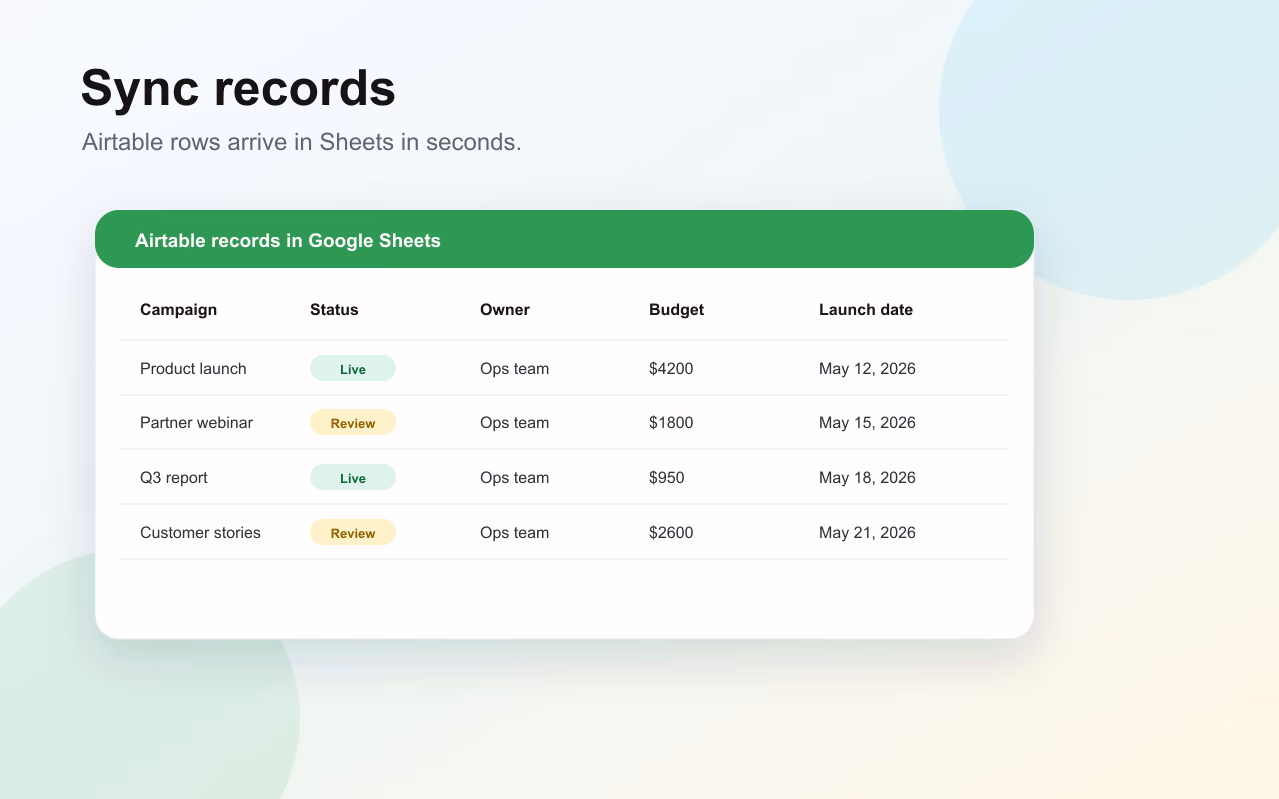Click Ops team in the Customer stories row
This screenshot has height=799, width=1279.
tap(514, 533)
